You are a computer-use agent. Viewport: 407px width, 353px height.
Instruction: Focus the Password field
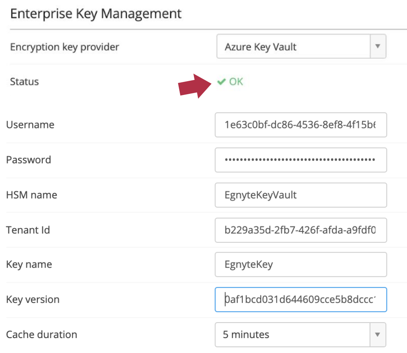pyautogui.click(x=301, y=160)
